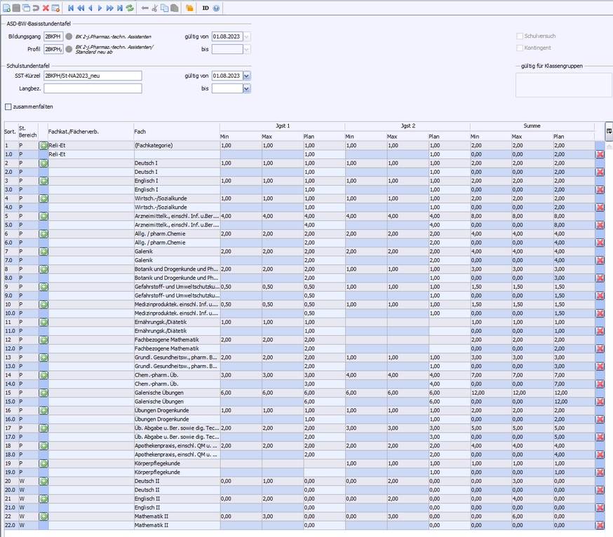
Task: Click the column chooser at table's top right
Action: pos(608,131)
